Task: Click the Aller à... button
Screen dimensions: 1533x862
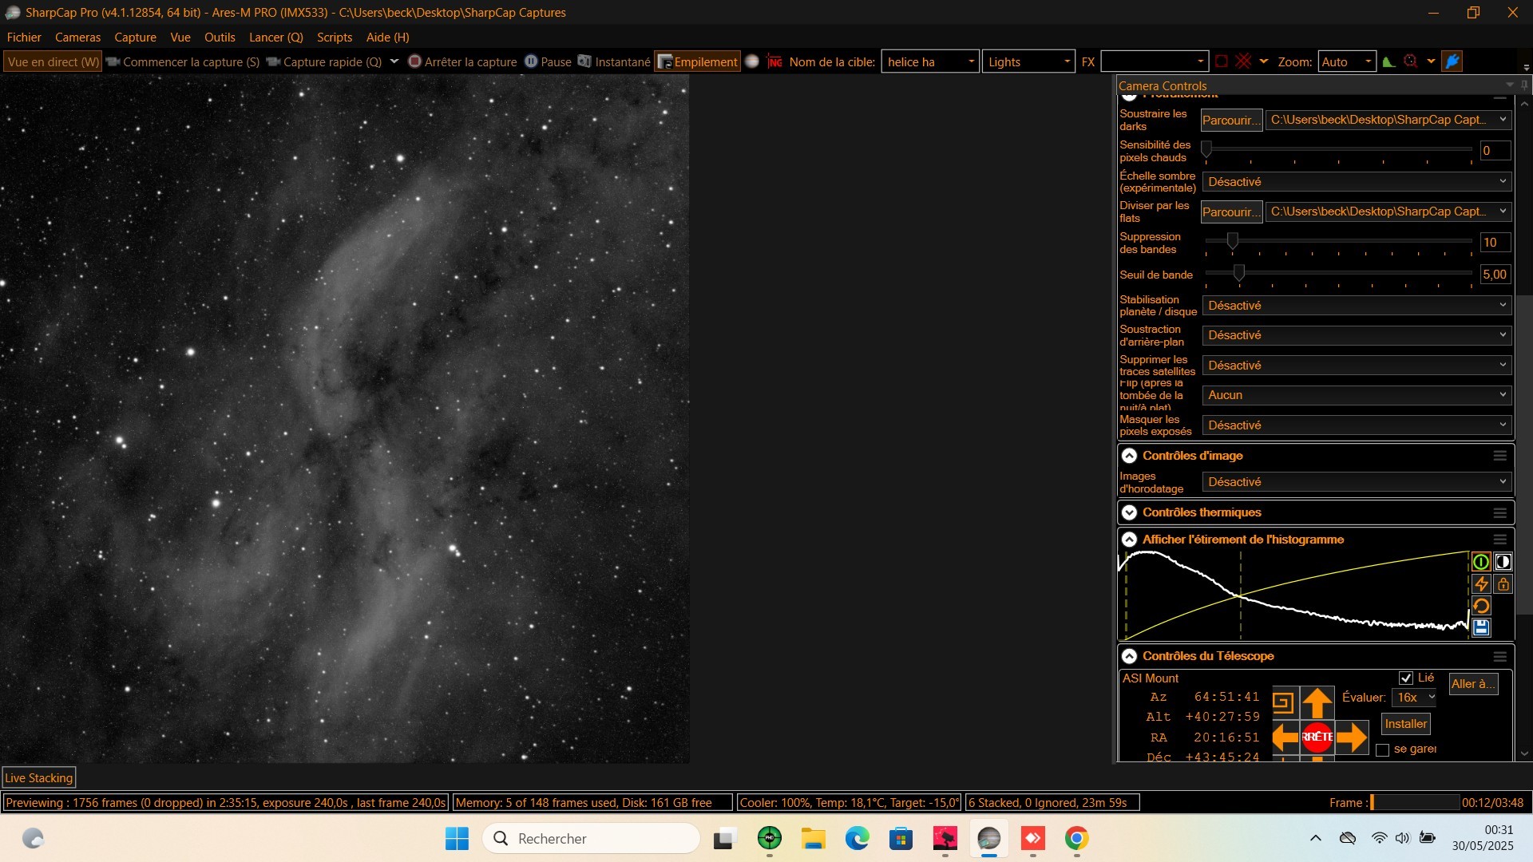Action: point(1473,684)
